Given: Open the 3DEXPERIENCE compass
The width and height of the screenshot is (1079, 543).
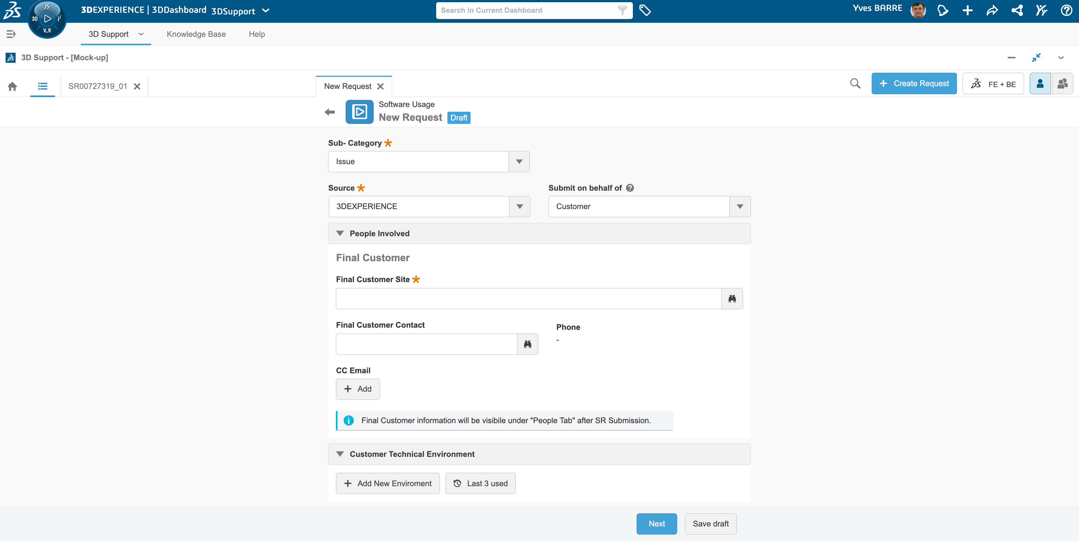Looking at the screenshot, I should tap(47, 19).
